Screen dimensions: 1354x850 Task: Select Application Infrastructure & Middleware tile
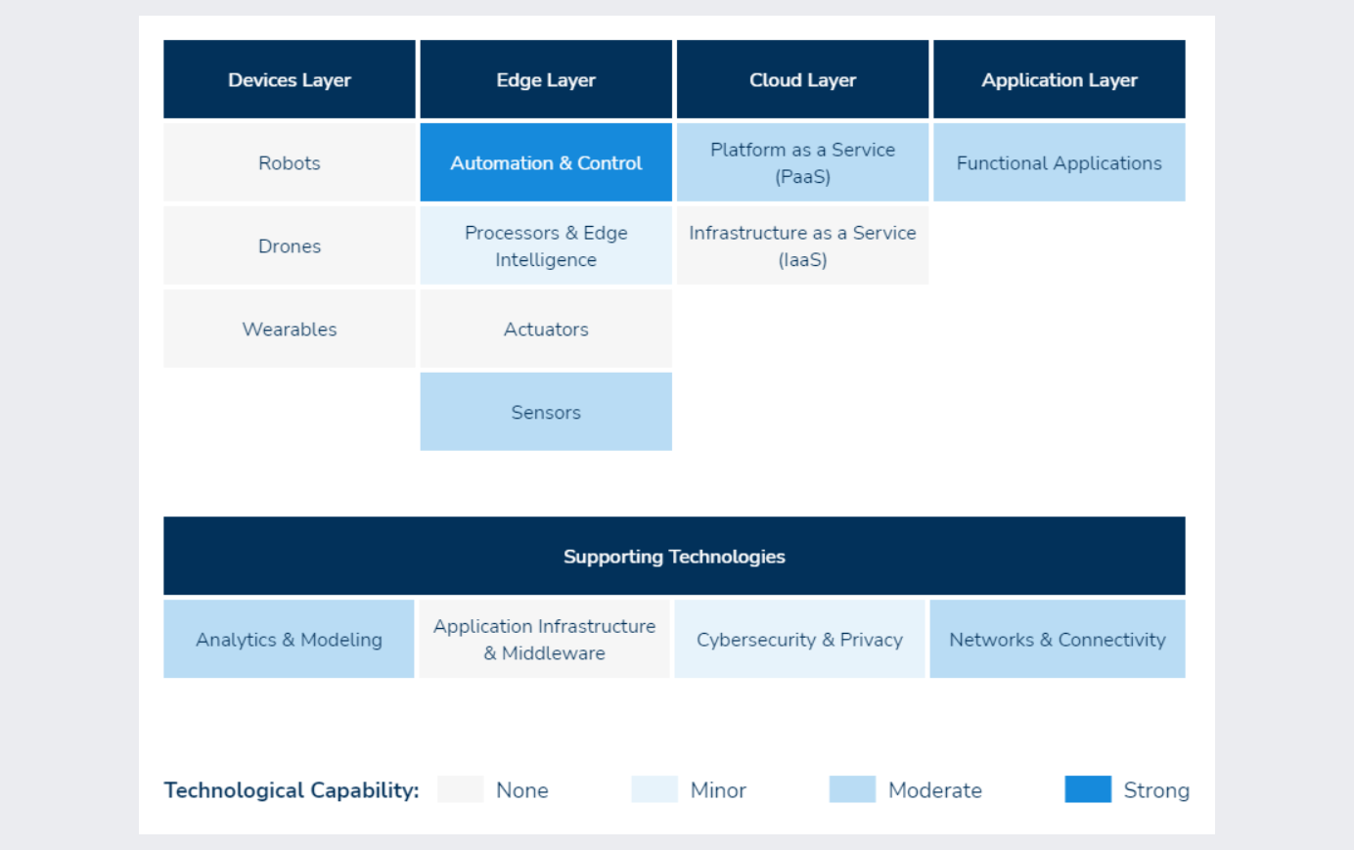[544, 640]
